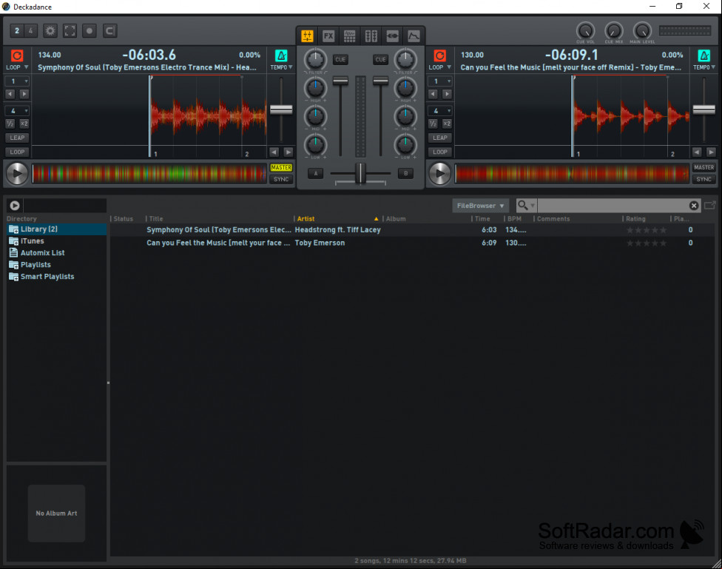Toggle MASTER on the left deck
722x569 pixels.
(x=281, y=168)
